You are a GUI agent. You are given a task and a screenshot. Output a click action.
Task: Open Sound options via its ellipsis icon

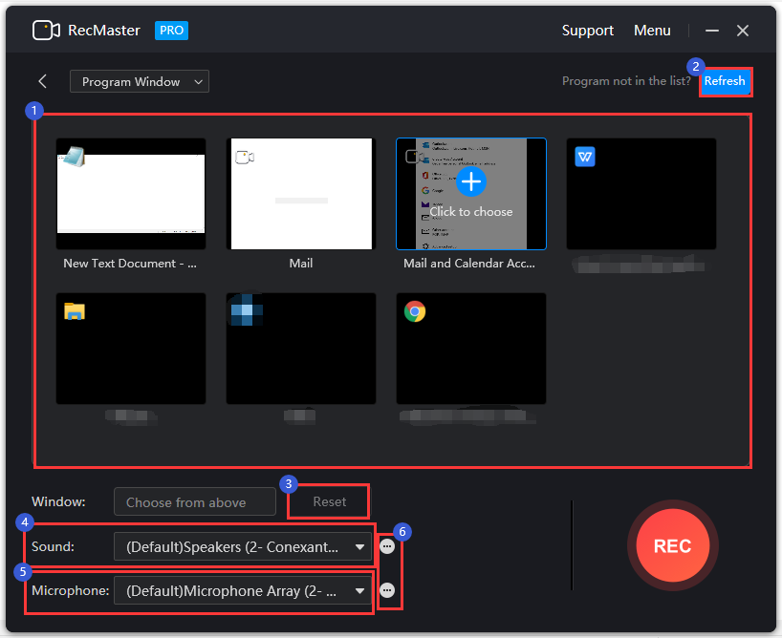(x=387, y=546)
